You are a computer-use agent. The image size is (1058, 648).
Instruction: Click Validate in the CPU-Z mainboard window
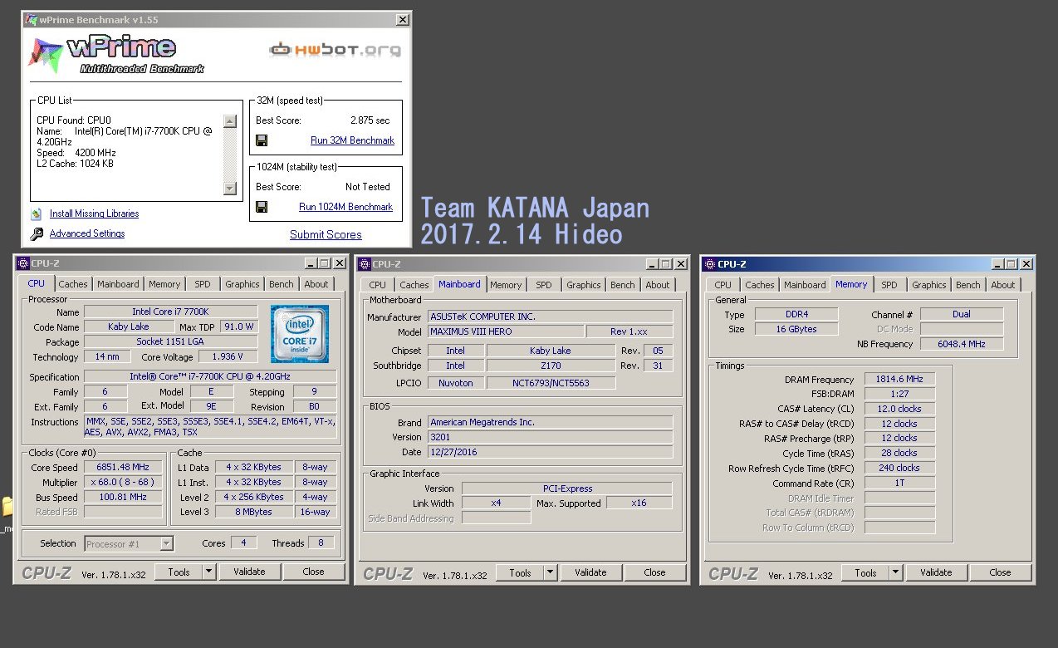click(x=590, y=572)
